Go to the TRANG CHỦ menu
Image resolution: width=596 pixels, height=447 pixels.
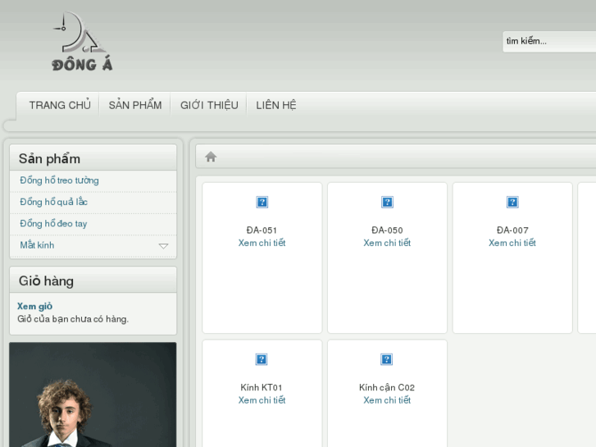coord(60,105)
